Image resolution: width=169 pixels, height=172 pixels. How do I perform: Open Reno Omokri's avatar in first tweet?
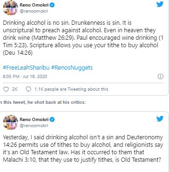(10, 8)
